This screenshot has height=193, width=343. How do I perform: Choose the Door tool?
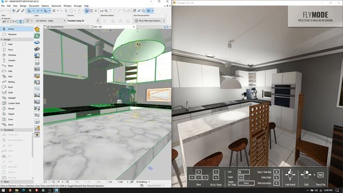(x=17, y=50)
